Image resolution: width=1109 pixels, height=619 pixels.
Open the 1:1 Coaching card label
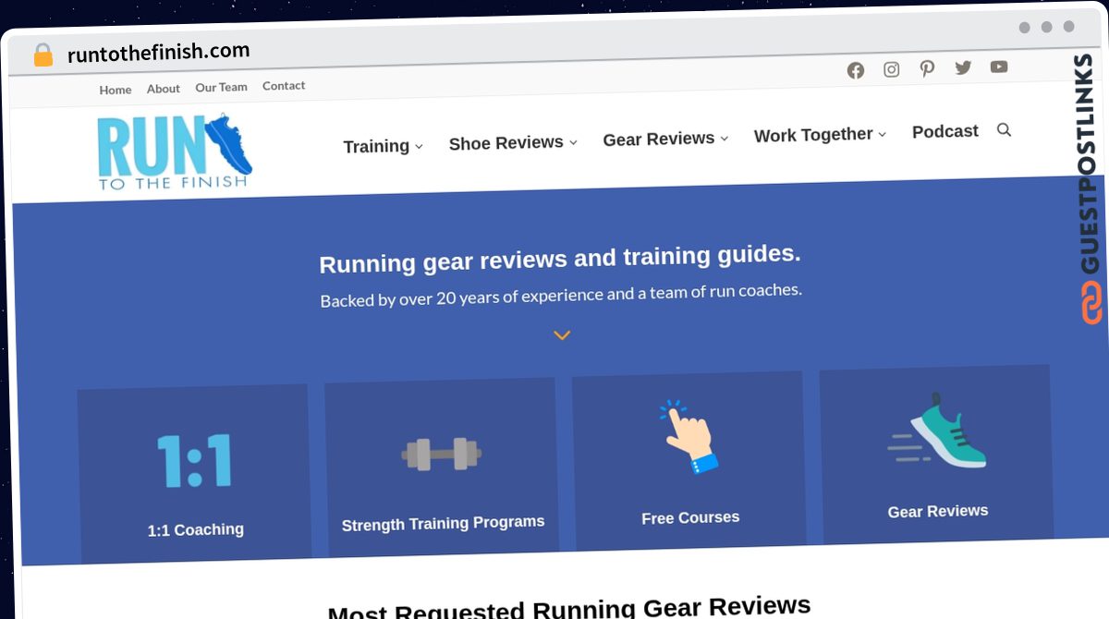click(196, 530)
